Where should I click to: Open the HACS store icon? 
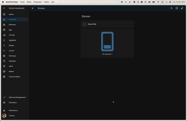tap(4, 66)
